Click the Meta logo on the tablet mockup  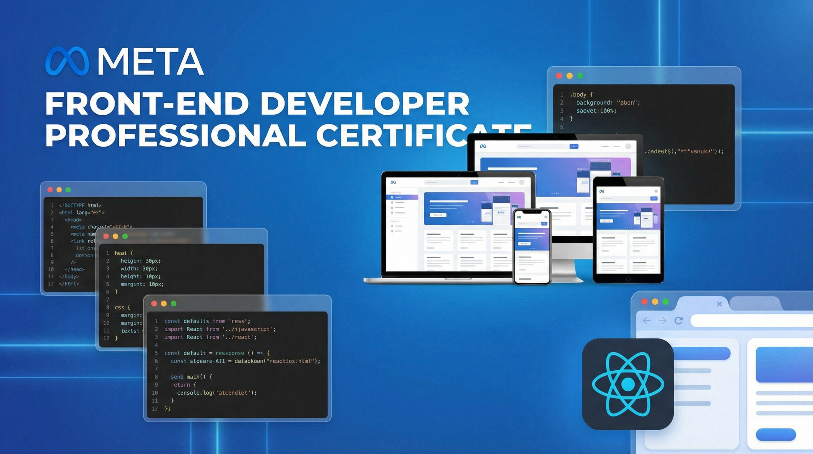[x=602, y=192]
